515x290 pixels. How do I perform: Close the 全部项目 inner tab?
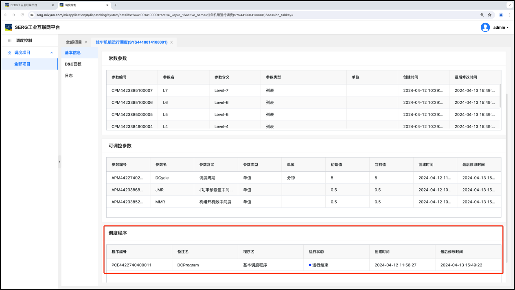click(86, 42)
